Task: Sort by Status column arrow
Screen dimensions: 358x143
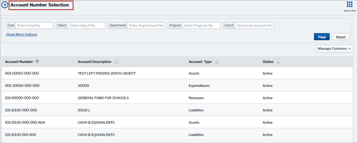Action: click(278, 62)
